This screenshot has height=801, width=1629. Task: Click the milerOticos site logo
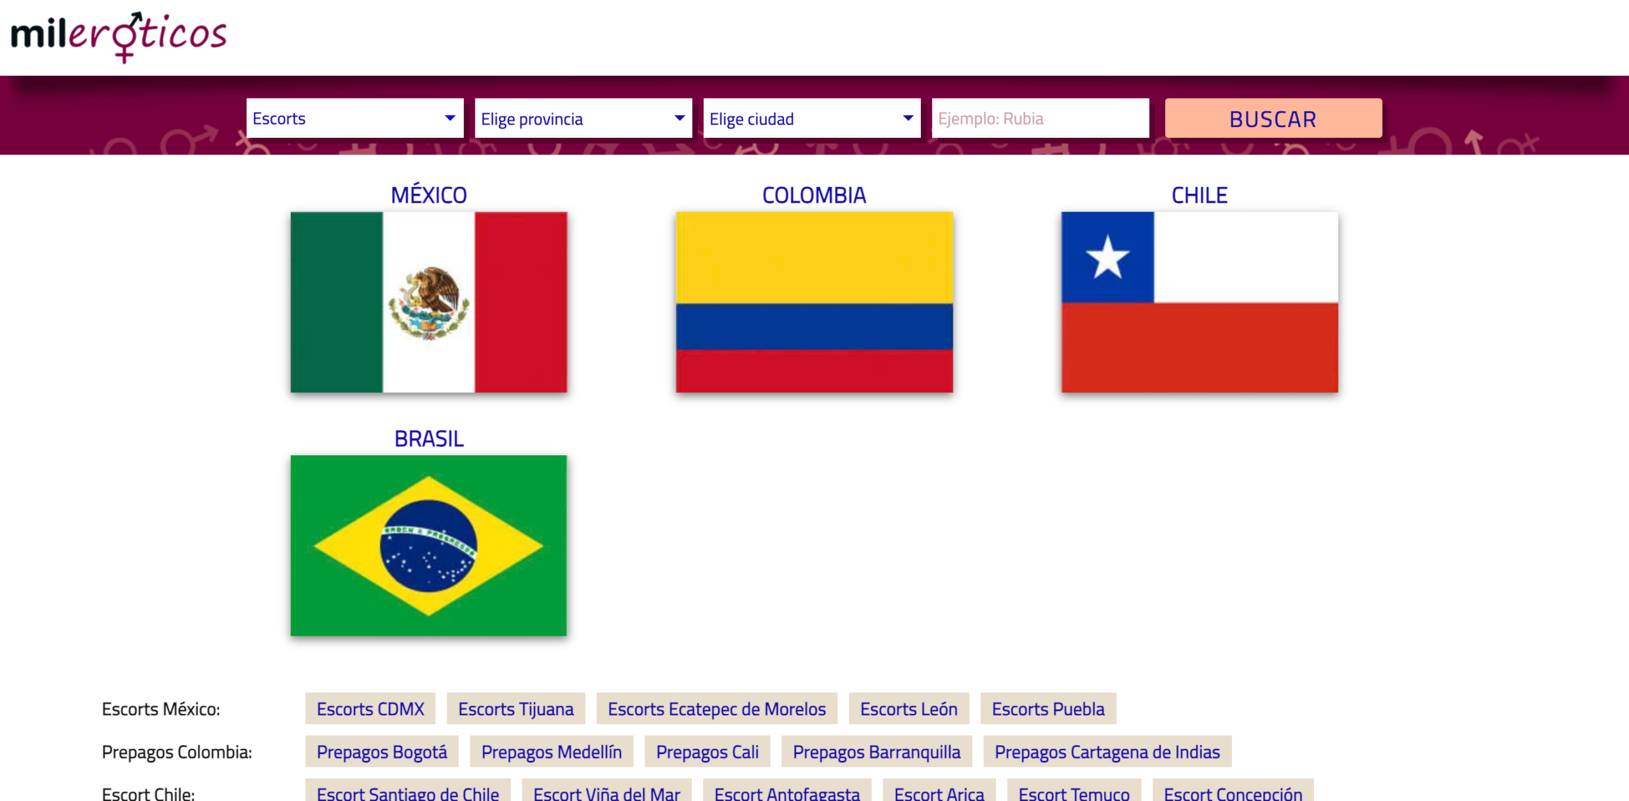click(119, 36)
